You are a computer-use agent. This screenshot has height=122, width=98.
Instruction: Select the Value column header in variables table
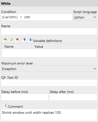click(x=64, y=46)
